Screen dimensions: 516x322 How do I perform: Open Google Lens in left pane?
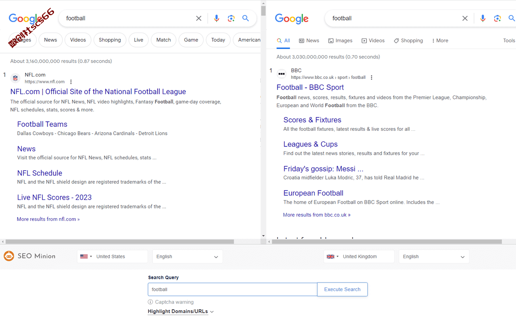pos(231,18)
